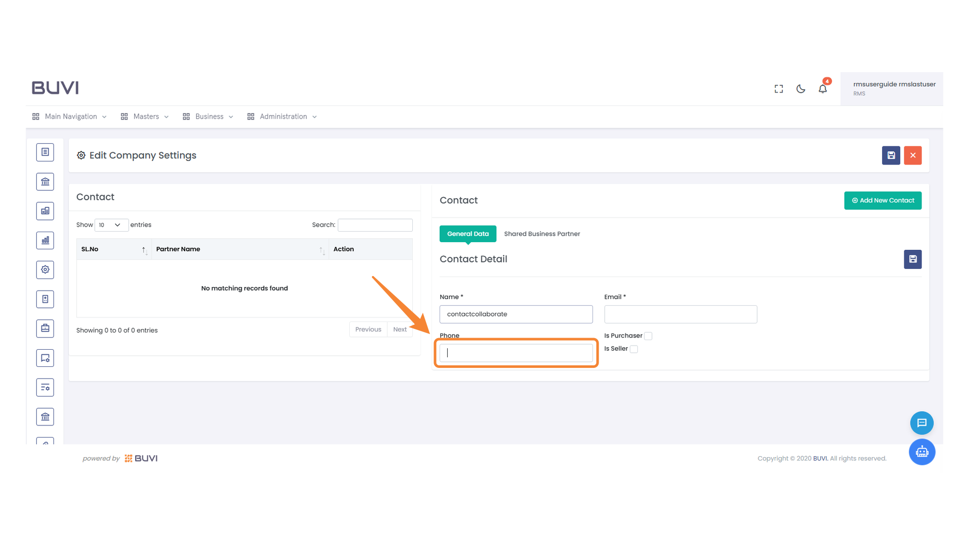The height and width of the screenshot is (545, 969).
Task: Click the Add New Contact button
Action: [882, 200]
